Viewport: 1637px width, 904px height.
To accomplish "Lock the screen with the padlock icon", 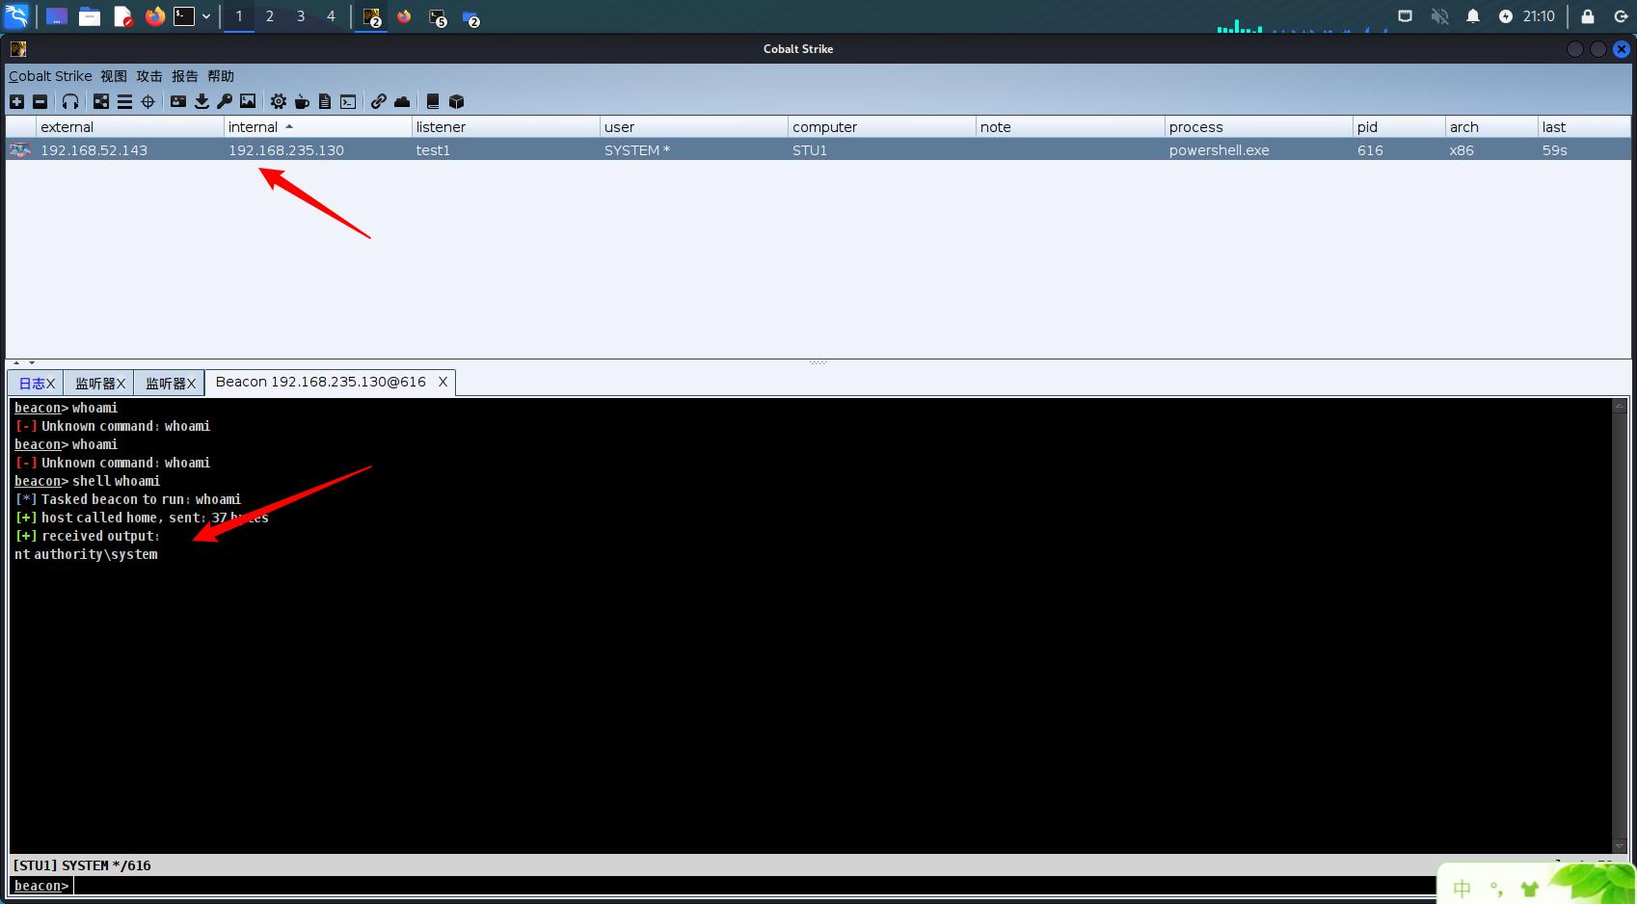I will [x=1588, y=16].
